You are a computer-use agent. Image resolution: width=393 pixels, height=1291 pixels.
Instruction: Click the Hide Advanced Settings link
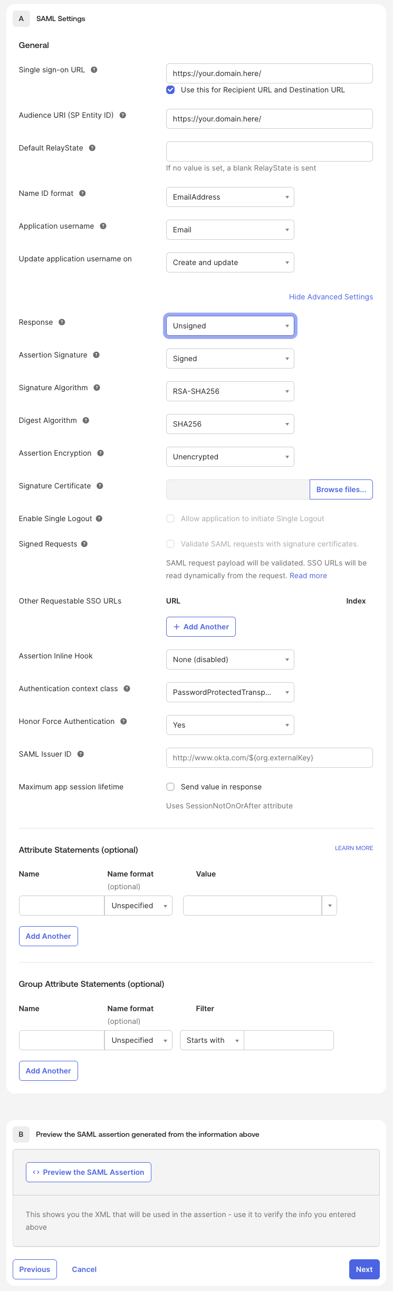tap(331, 297)
